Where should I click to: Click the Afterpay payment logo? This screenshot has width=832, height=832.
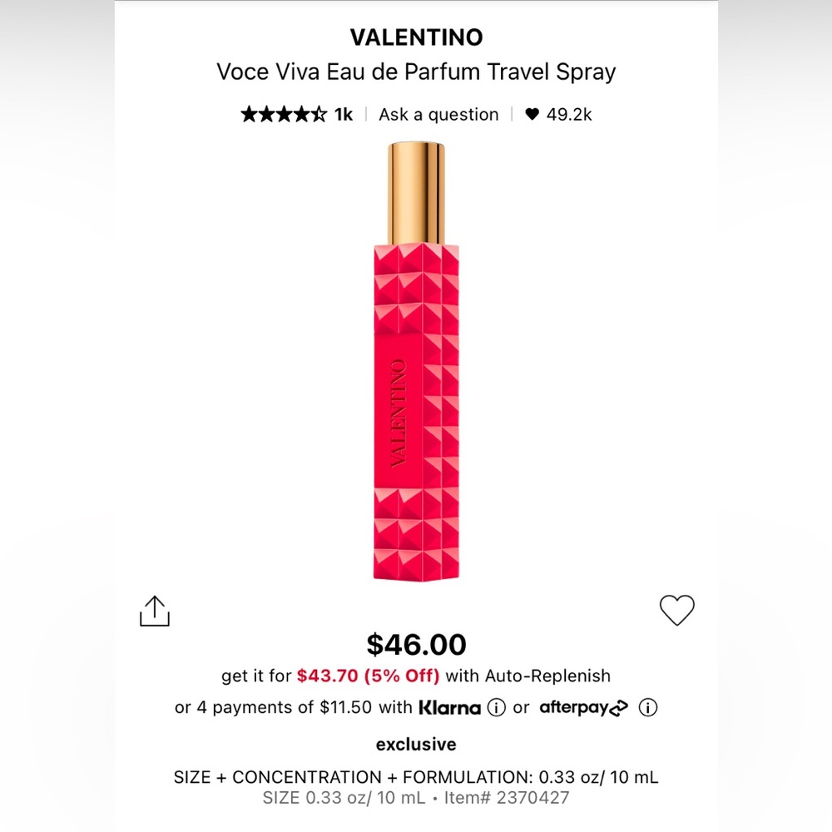[582, 707]
